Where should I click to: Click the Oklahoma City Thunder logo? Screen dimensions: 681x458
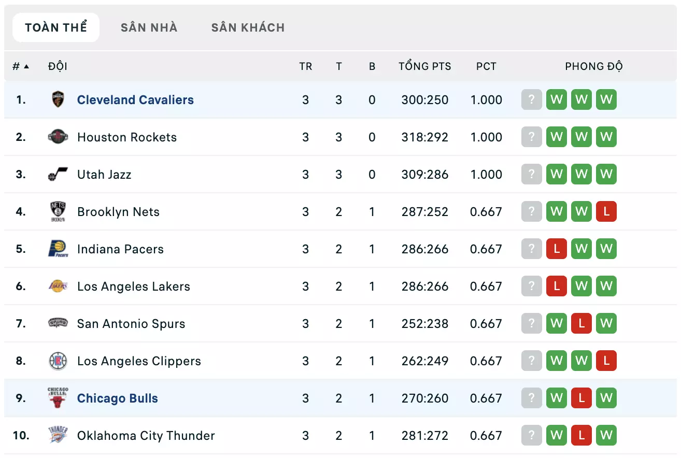[x=58, y=435]
